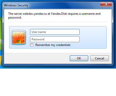The width and height of the screenshot is (116, 96).
Task: Click the "Yandex.Disk" text in the message
Action: coord(59,14)
